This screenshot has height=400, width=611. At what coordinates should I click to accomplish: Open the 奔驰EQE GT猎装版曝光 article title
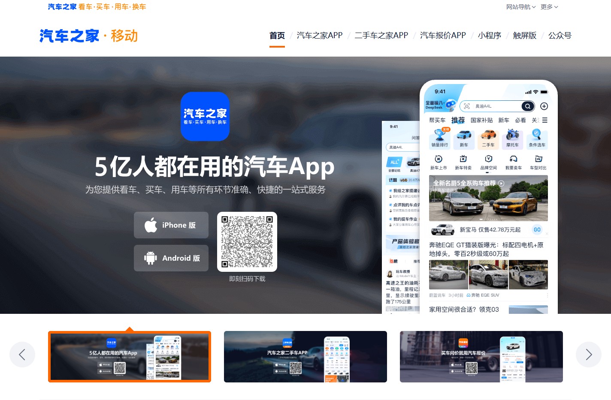pos(486,249)
